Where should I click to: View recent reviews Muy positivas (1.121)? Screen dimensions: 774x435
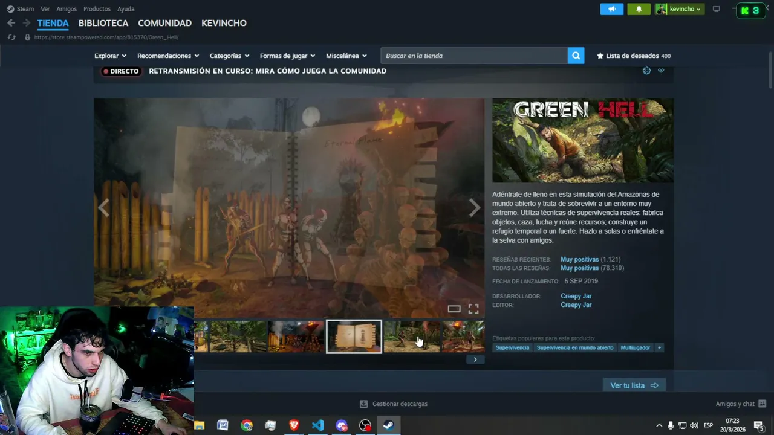[590, 259]
